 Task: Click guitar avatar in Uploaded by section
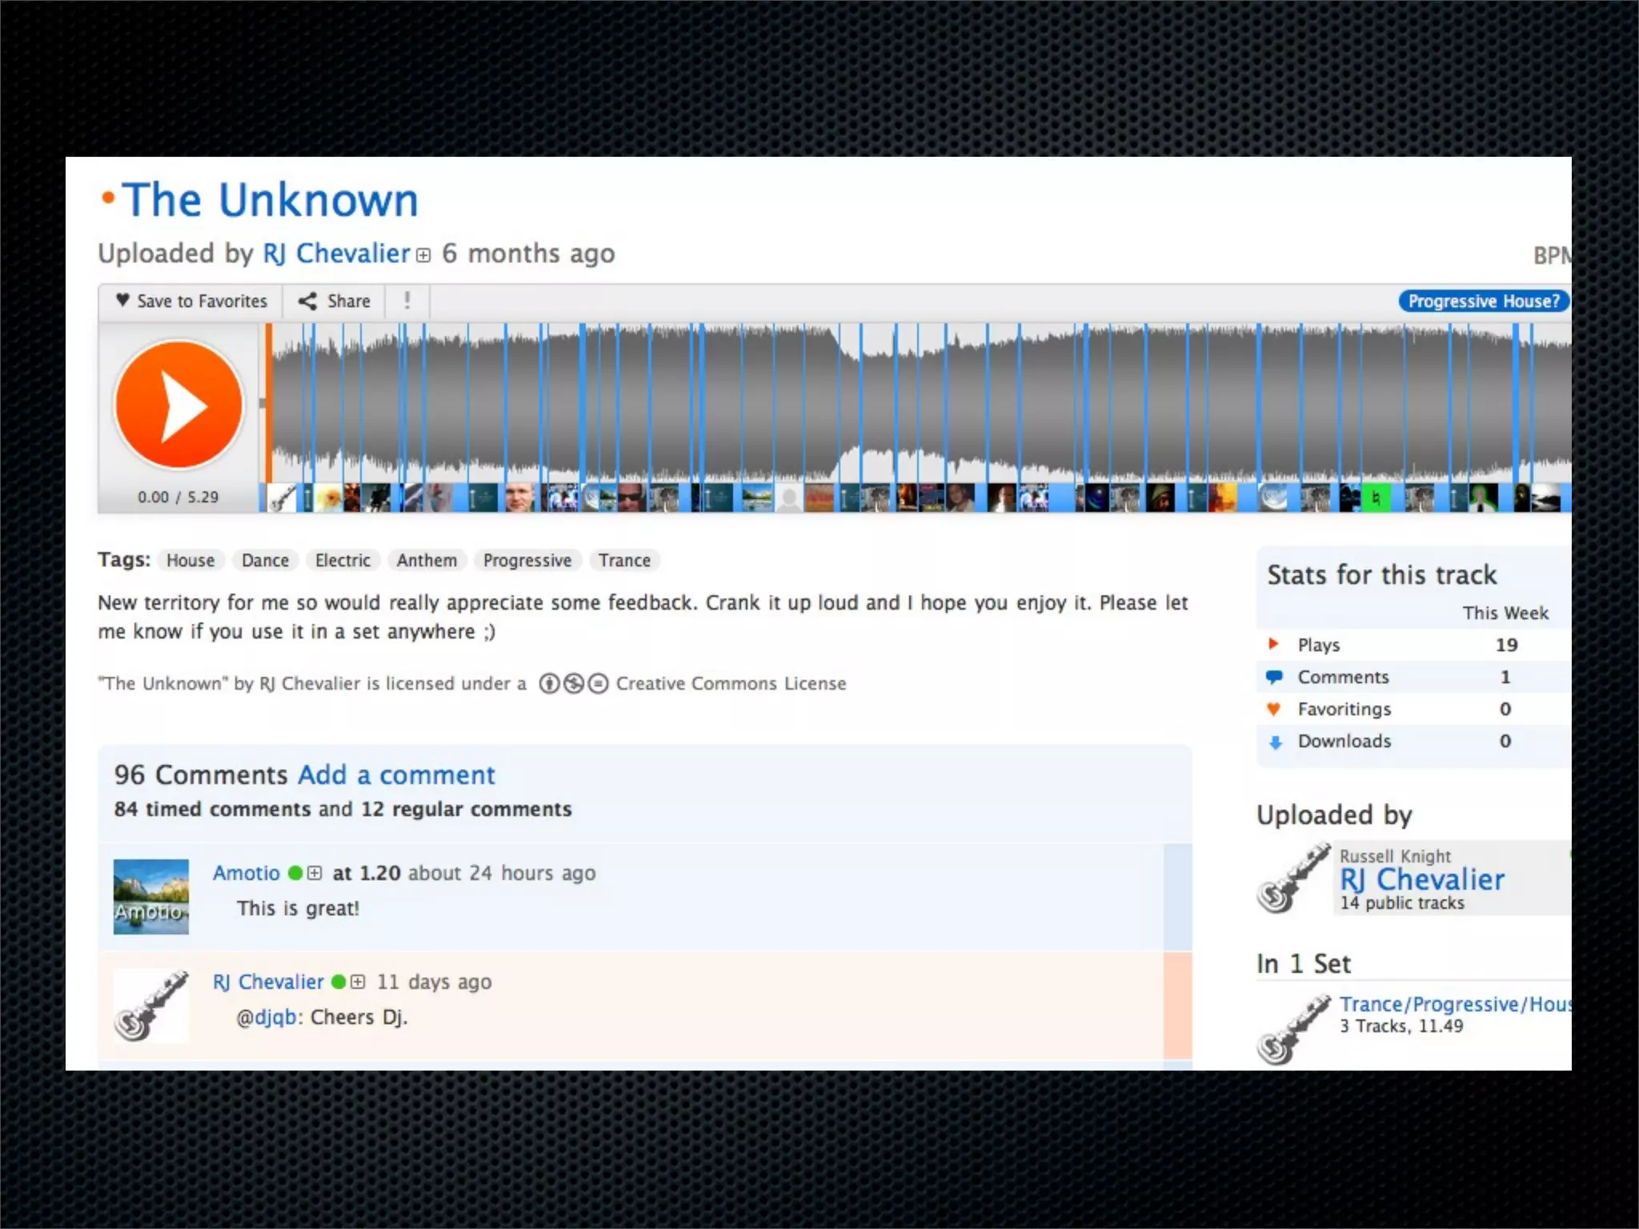point(1293,878)
